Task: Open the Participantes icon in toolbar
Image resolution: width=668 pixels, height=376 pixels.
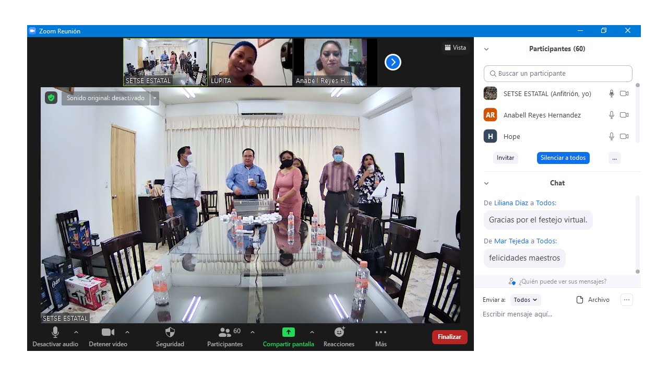Action: [225, 332]
